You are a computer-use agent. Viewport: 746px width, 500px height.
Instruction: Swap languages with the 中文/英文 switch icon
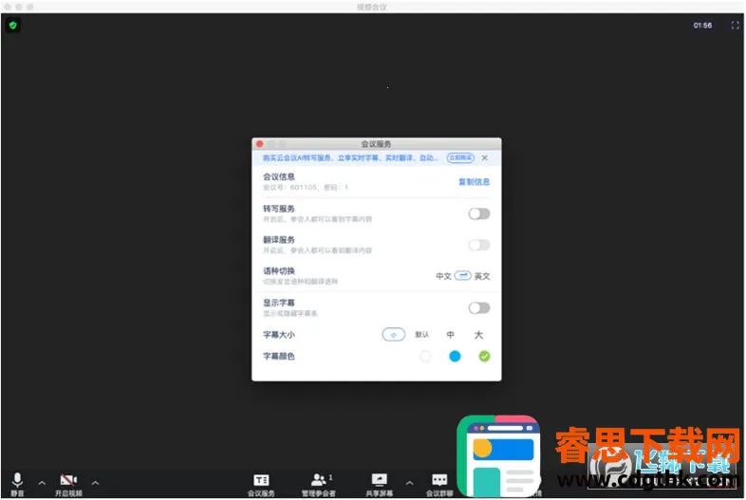[x=462, y=275]
